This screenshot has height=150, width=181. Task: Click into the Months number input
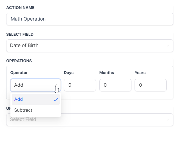[115, 85]
